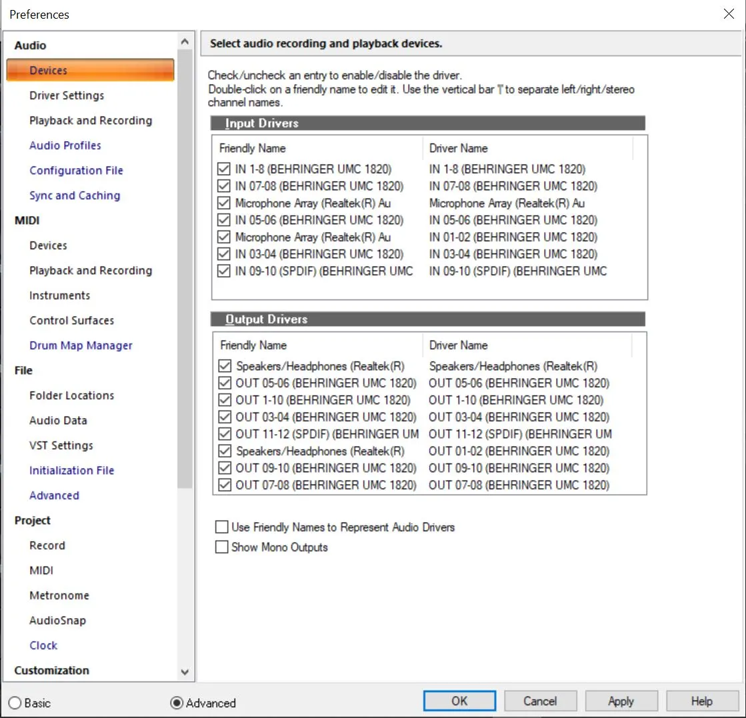The image size is (746, 718).
Task: Enable Show Mono Outputs
Action: (222, 547)
